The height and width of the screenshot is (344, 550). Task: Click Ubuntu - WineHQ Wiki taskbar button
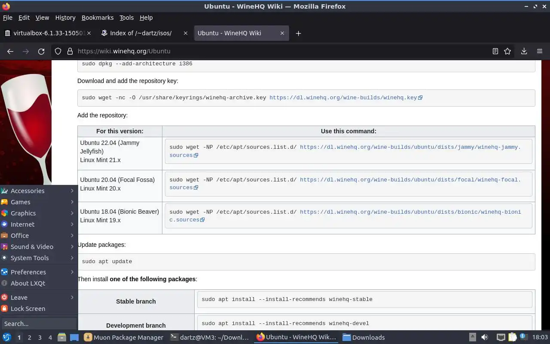296,337
